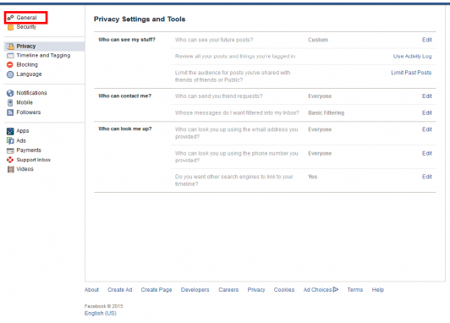
Task: Open Notifications settings
Action: pos(31,93)
